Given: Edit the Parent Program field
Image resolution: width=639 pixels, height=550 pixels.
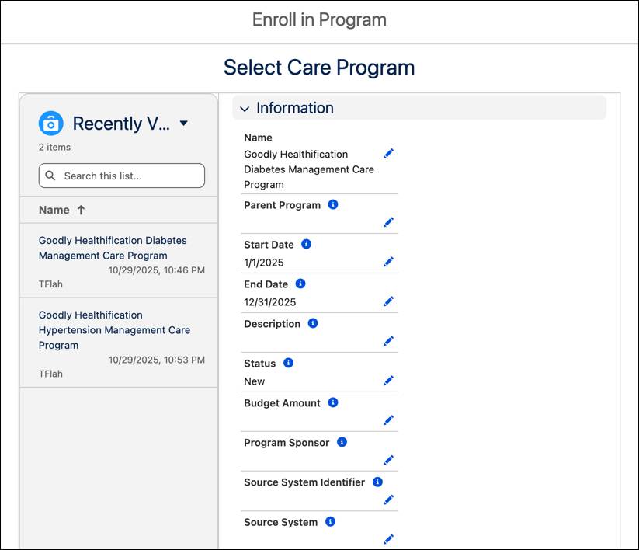Looking at the screenshot, I should point(388,222).
